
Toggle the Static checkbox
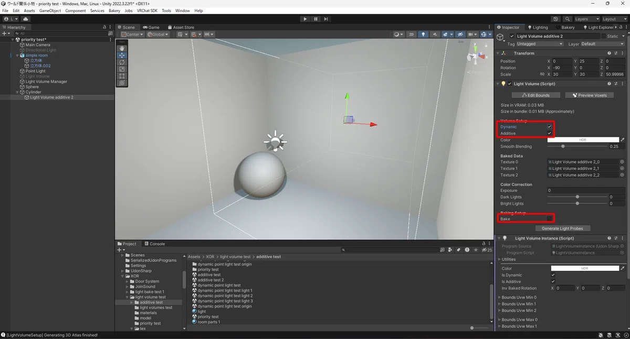coord(603,36)
